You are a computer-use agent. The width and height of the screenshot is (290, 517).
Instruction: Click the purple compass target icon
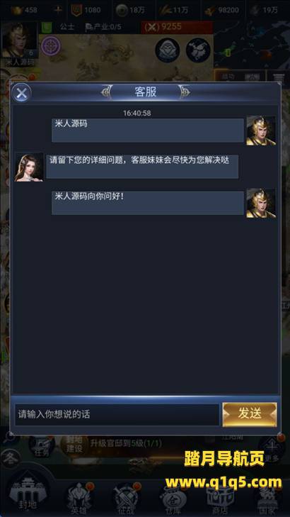pos(51,46)
